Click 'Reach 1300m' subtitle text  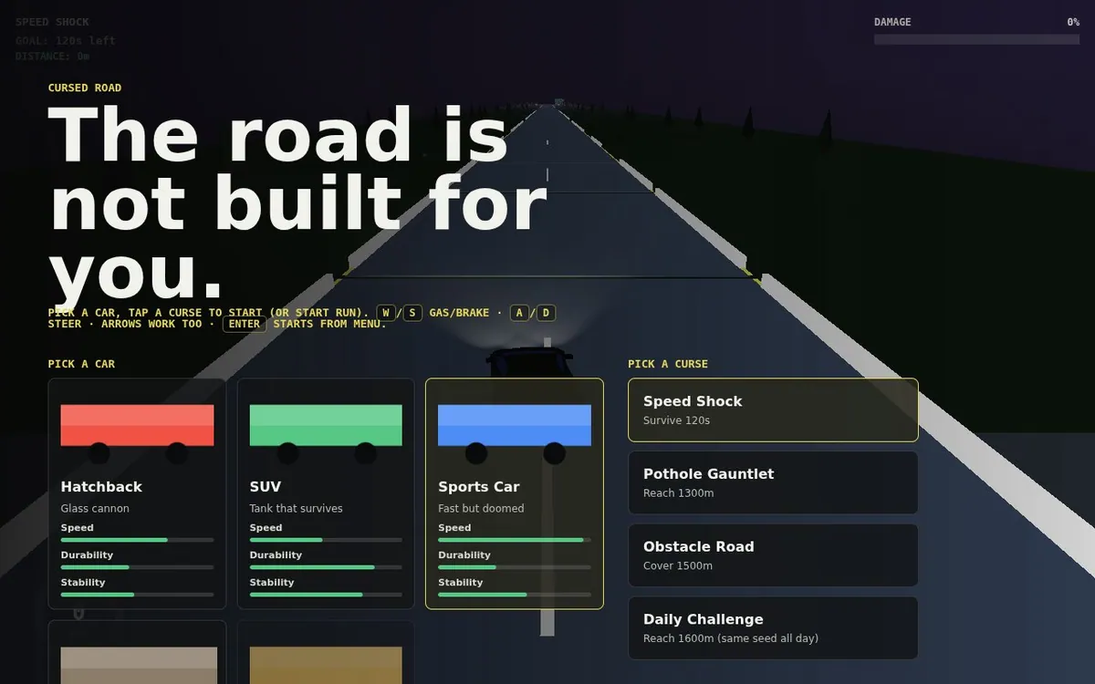678,493
